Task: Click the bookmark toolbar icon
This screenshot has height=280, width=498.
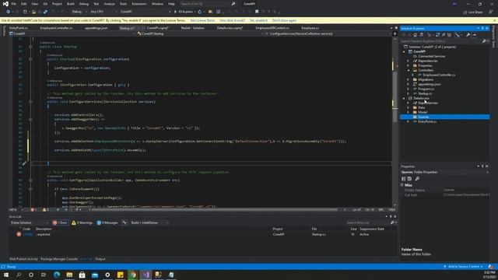Action: tap(257, 12)
